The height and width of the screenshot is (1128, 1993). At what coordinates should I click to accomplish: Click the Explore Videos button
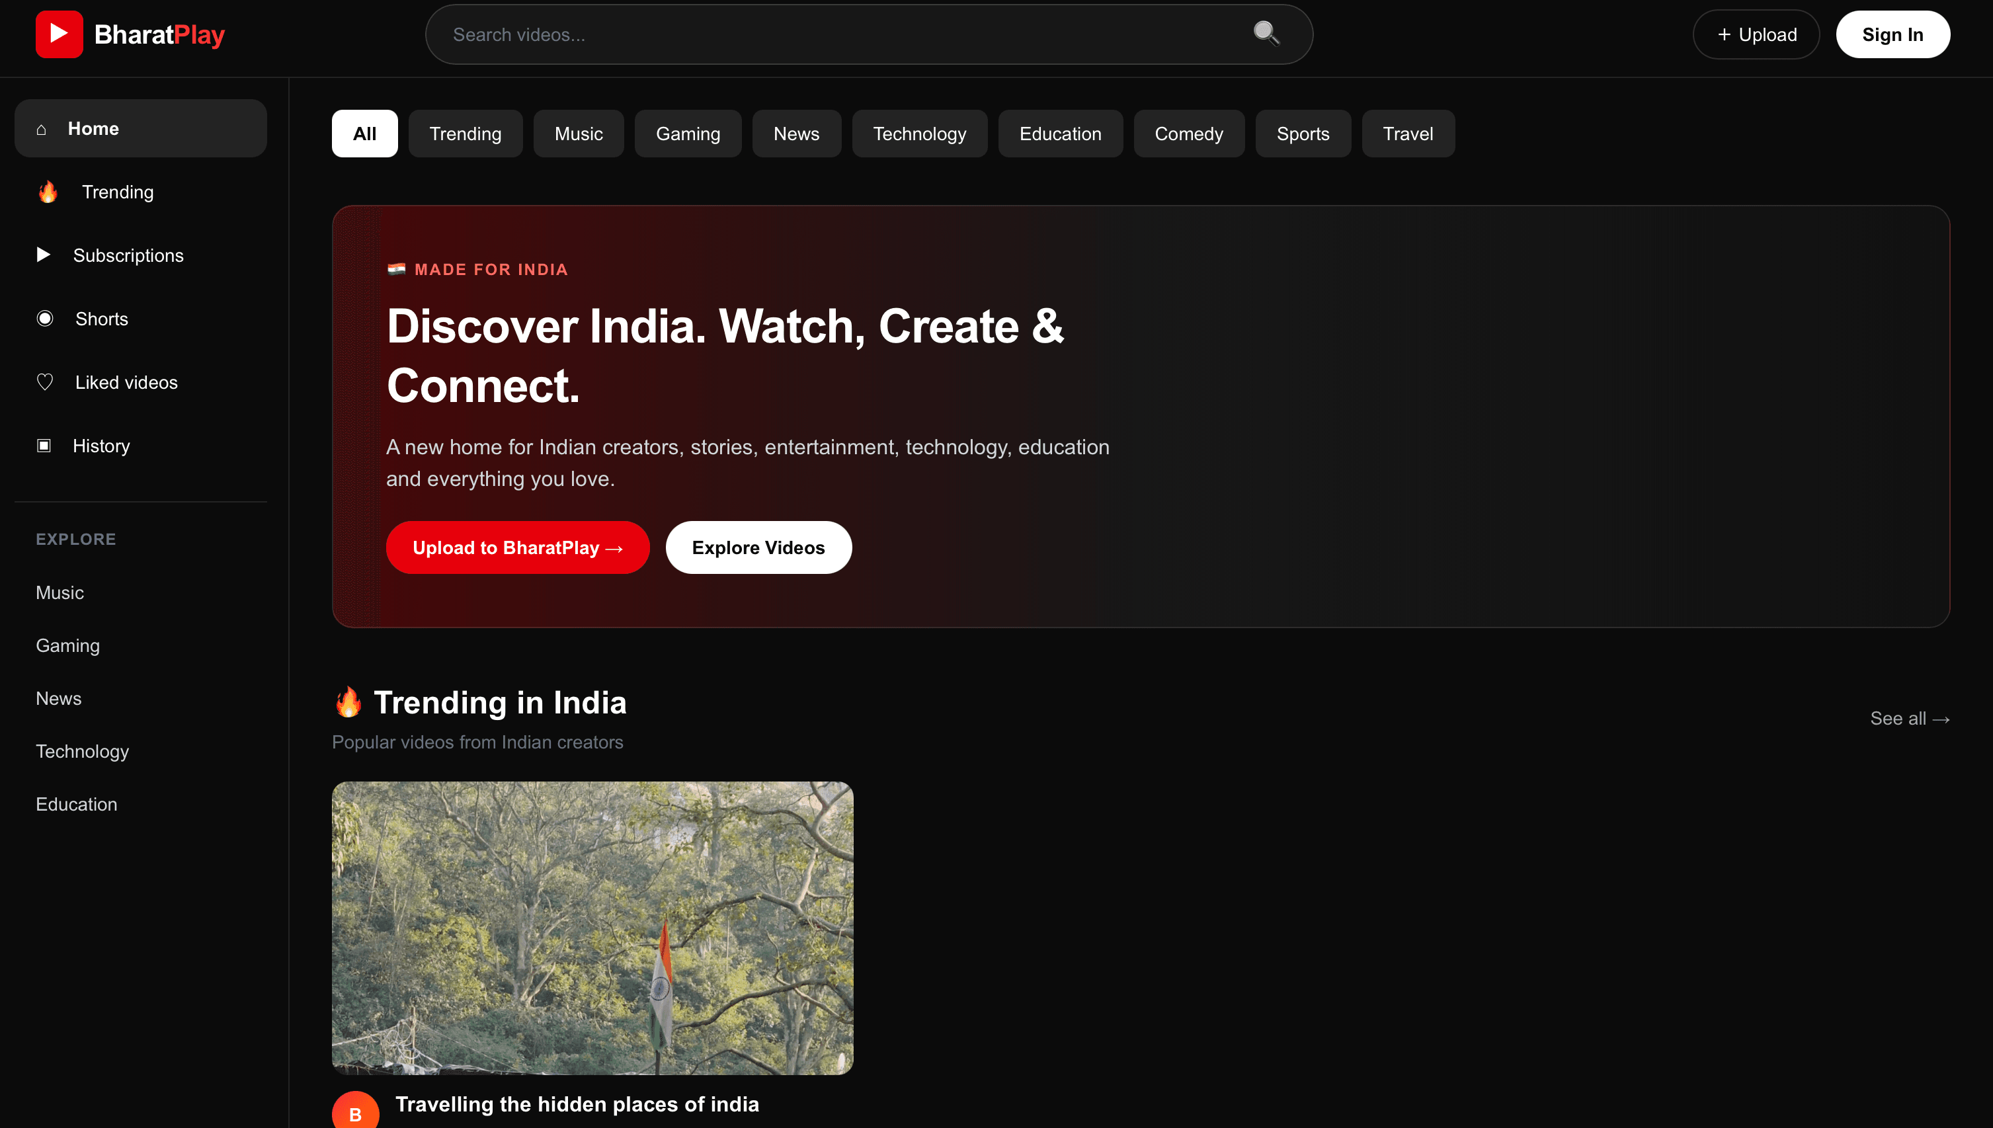(x=758, y=547)
